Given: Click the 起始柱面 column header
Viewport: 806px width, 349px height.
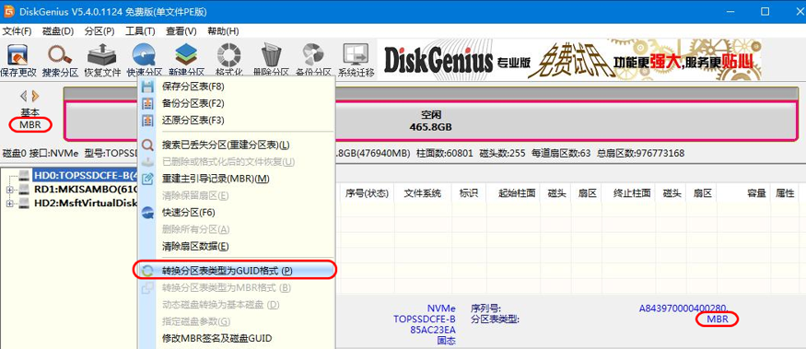Looking at the screenshot, I should coord(514,193).
